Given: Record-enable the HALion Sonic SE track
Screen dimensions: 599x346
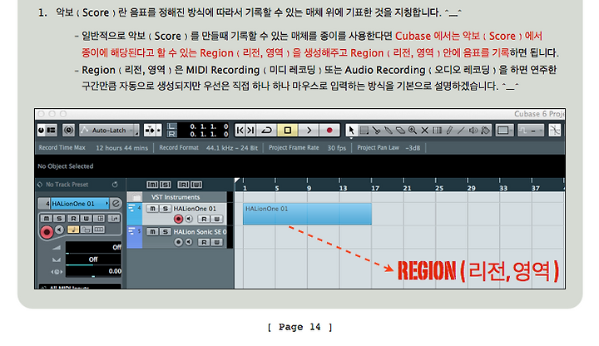Looking at the screenshot, I should point(178,242).
